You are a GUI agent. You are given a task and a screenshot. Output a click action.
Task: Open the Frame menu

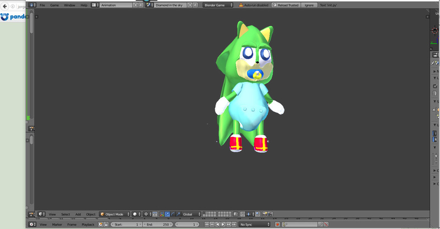coord(72,224)
